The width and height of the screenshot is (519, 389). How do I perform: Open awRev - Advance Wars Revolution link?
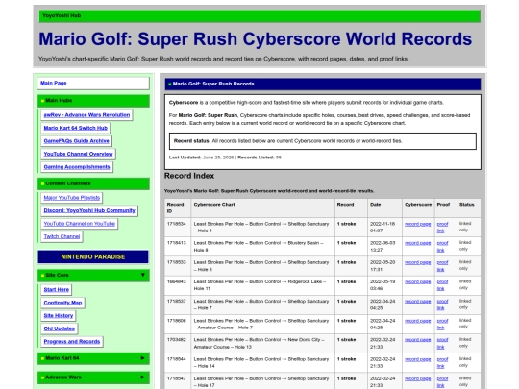click(x=86, y=115)
